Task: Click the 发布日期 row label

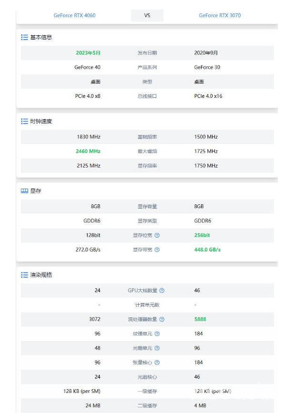Action: [147, 53]
